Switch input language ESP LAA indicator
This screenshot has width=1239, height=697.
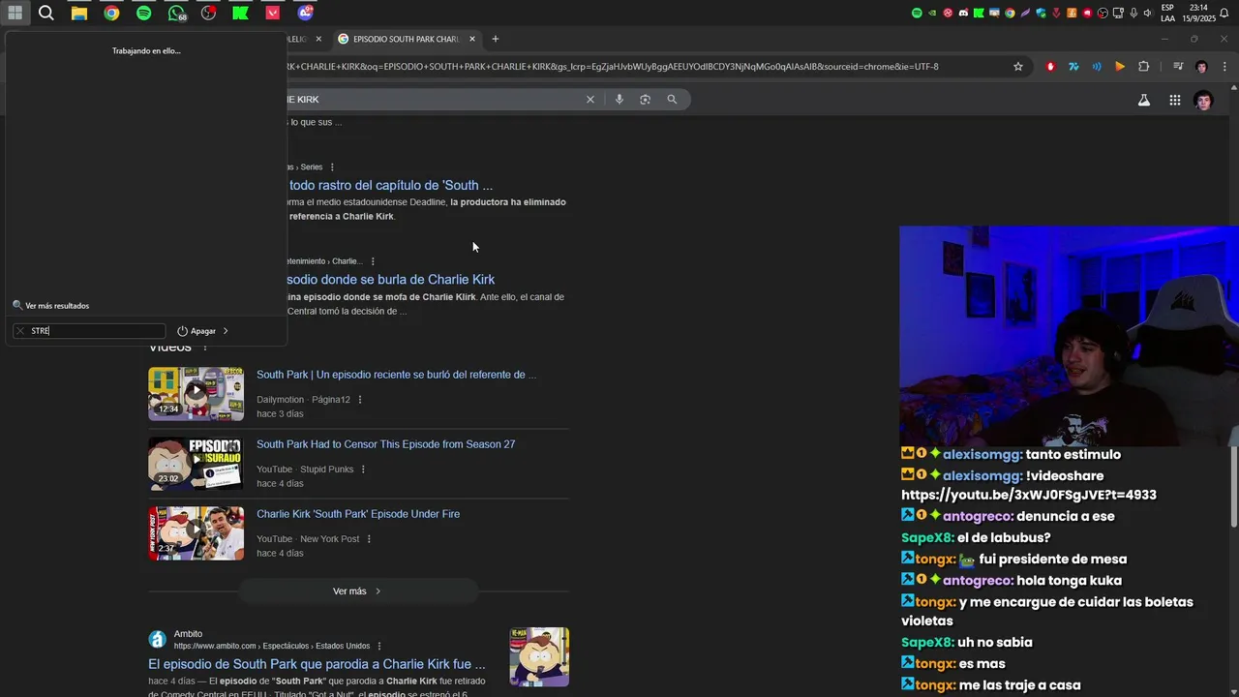pos(1167,13)
